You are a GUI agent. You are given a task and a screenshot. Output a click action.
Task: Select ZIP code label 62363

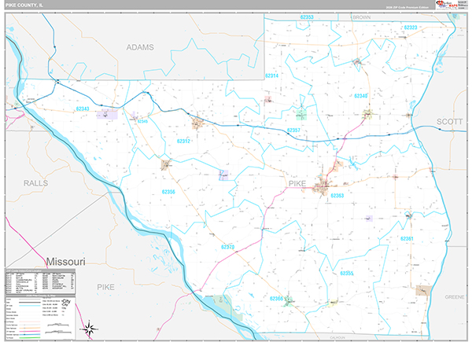[x=337, y=195]
